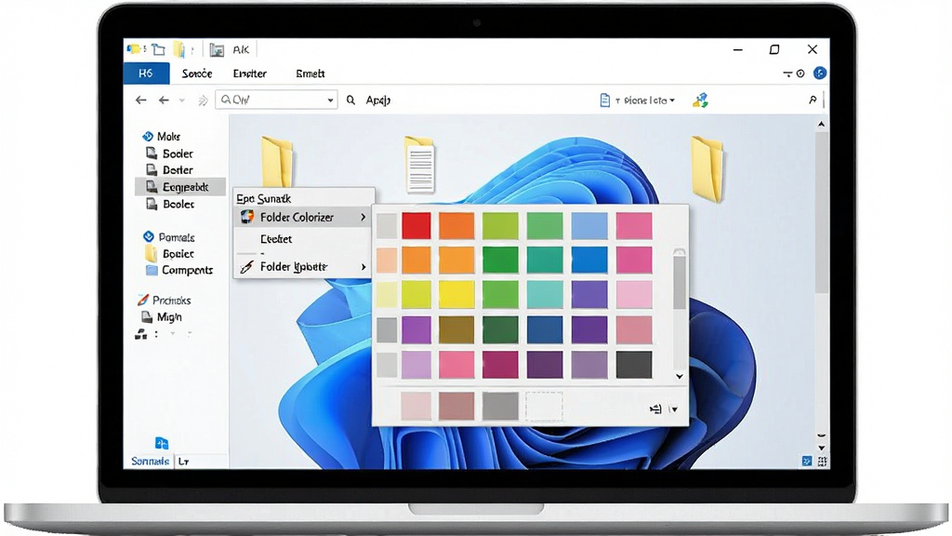Switch to the Smelt ribbon tab
The width and height of the screenshot is (952, 536).
click(311, 74)
